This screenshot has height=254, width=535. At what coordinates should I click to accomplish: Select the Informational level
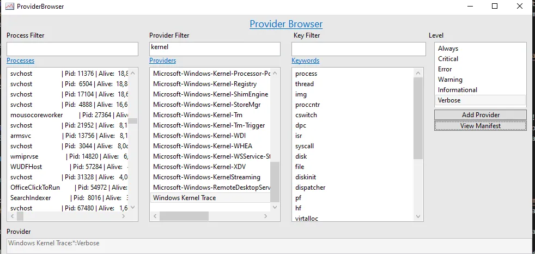coord(481,90)
